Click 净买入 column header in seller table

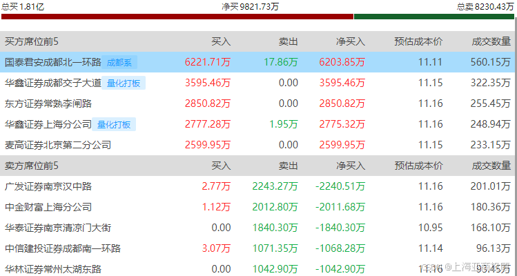coord(351,166)
